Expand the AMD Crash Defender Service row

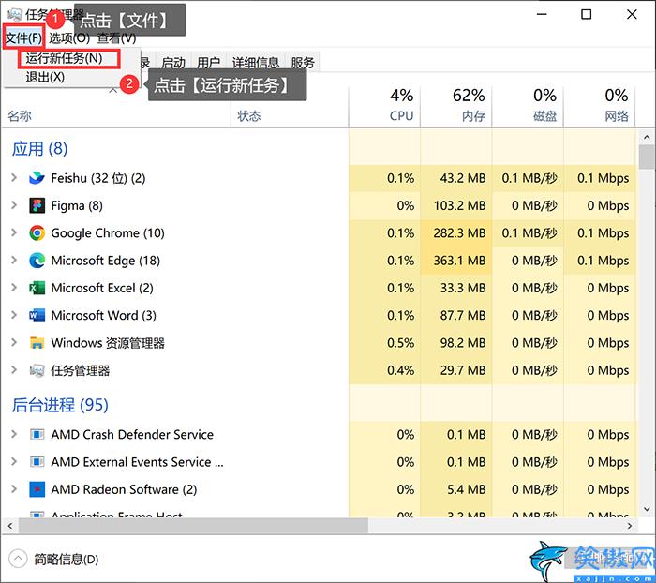click(x=14, y=434)
